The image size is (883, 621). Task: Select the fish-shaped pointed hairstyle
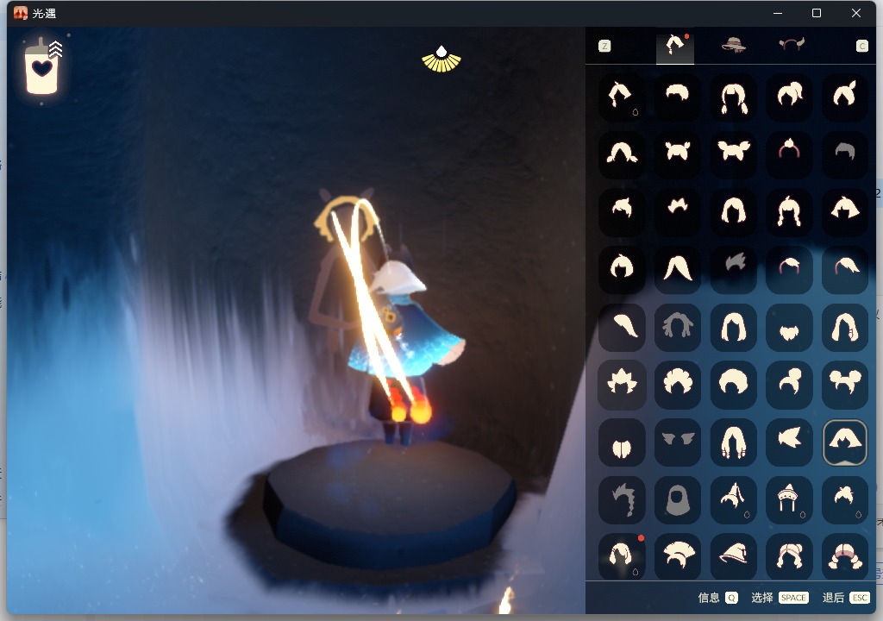789,442
